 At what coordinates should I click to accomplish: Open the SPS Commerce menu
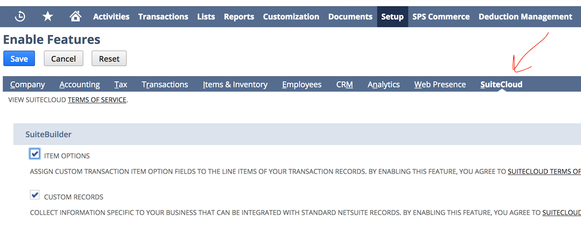coord(441,17)
